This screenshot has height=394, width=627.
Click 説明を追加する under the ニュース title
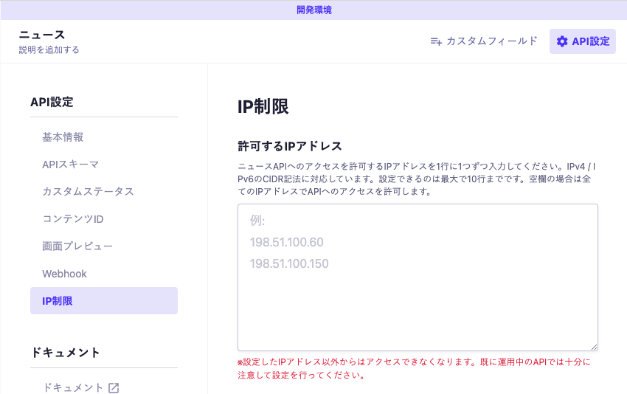[49, 50]
